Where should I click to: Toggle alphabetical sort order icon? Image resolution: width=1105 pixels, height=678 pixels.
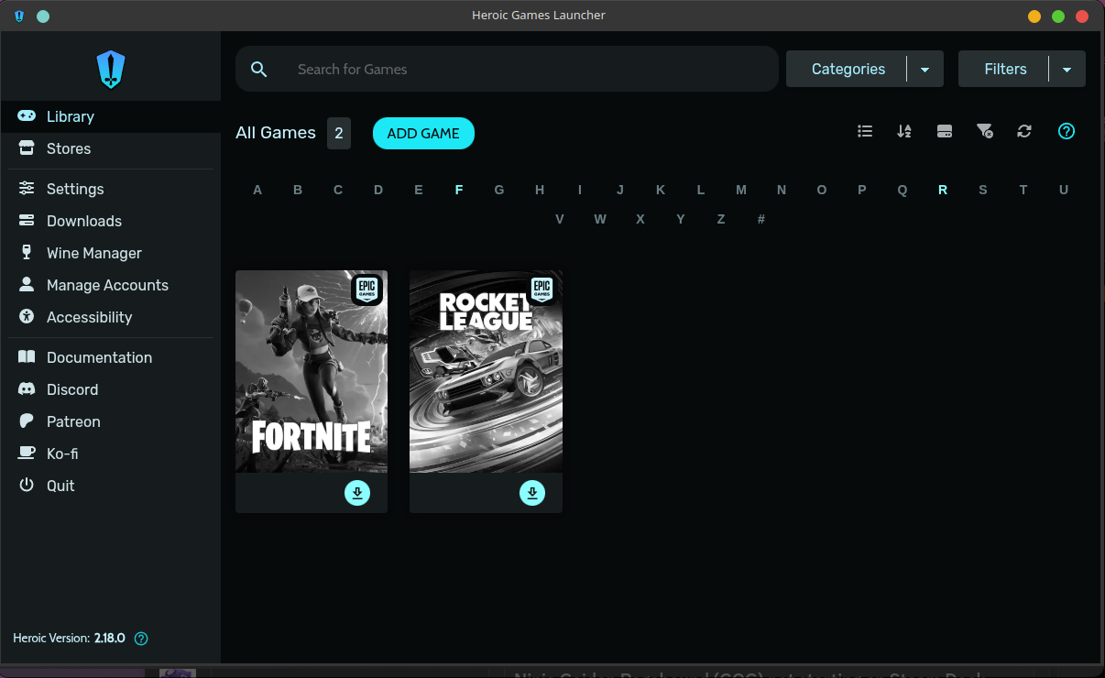(904, 131)
